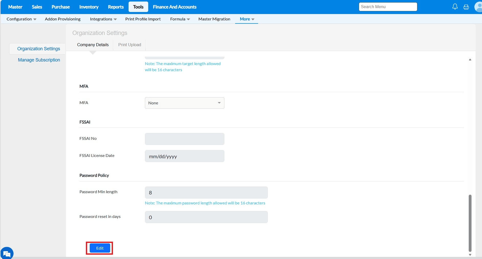Viewport: 482px width, 259px height.
Task: Click the Password reset in days field
Action: [x=206, y=217]
